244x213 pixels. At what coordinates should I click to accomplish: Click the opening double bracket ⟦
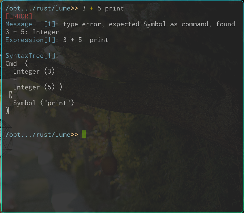(11, 95)
